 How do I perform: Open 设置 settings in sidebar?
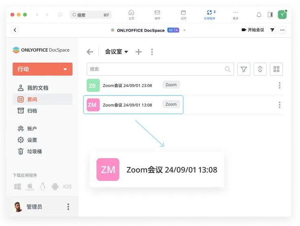(27, 140)
